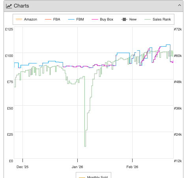Toggle the FBA legend series
This screenshot has width=187, height=178.
[52, 19]
